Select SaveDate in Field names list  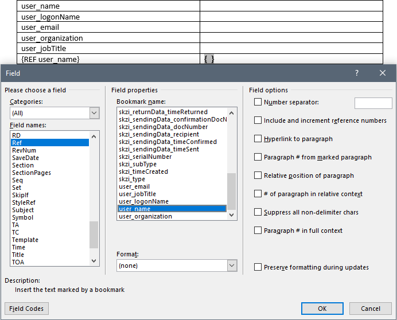pos(26,158)
